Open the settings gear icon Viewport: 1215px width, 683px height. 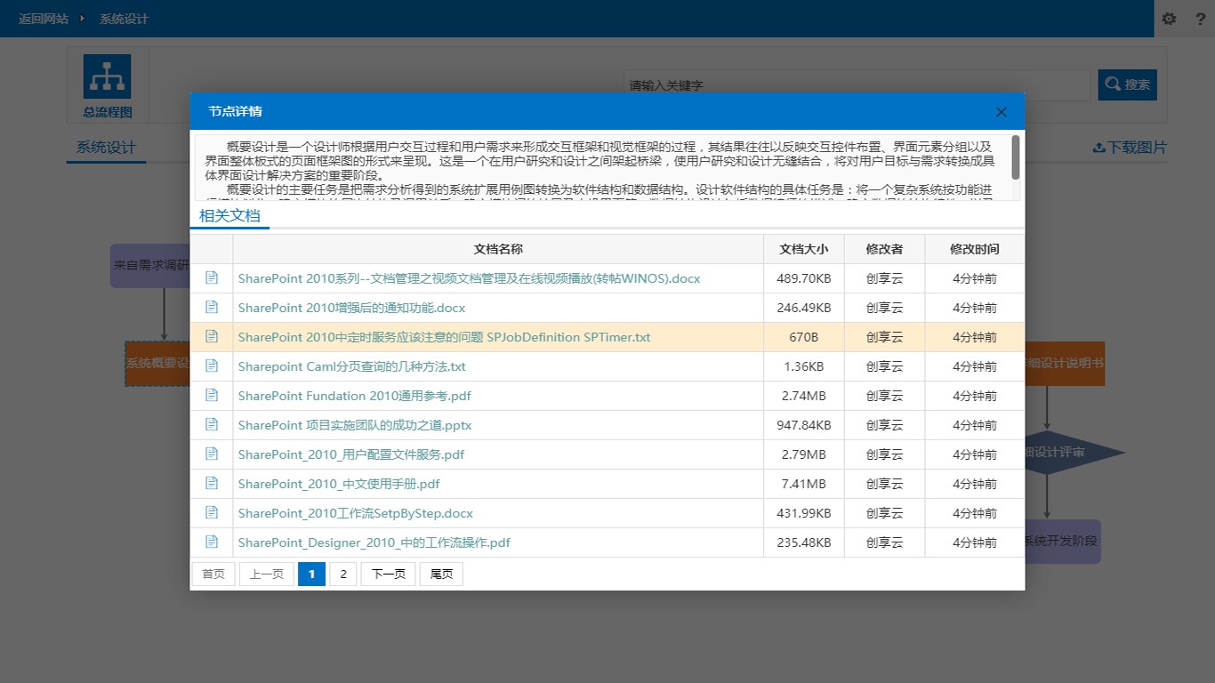[x=1169, y=19]
